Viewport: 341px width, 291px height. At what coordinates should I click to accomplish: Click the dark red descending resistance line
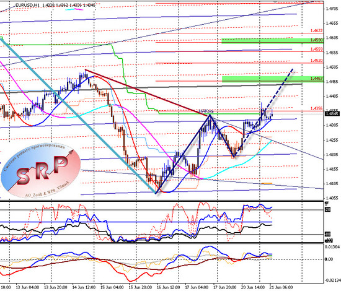click(x=148, y=92)
